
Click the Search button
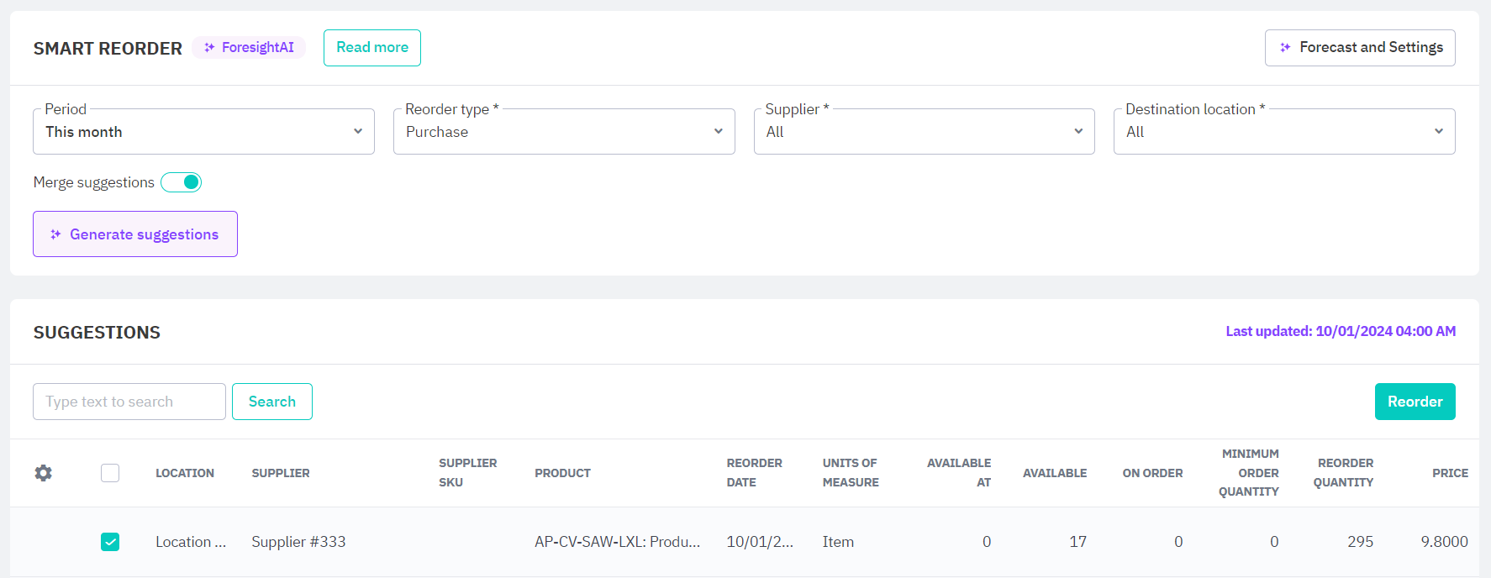click(x=271, y=402)
